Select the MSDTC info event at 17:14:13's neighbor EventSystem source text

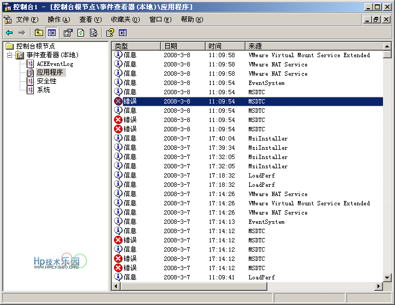267,222
